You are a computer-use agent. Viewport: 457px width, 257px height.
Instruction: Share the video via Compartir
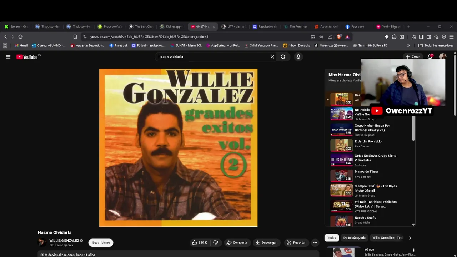tap(237, 243)
